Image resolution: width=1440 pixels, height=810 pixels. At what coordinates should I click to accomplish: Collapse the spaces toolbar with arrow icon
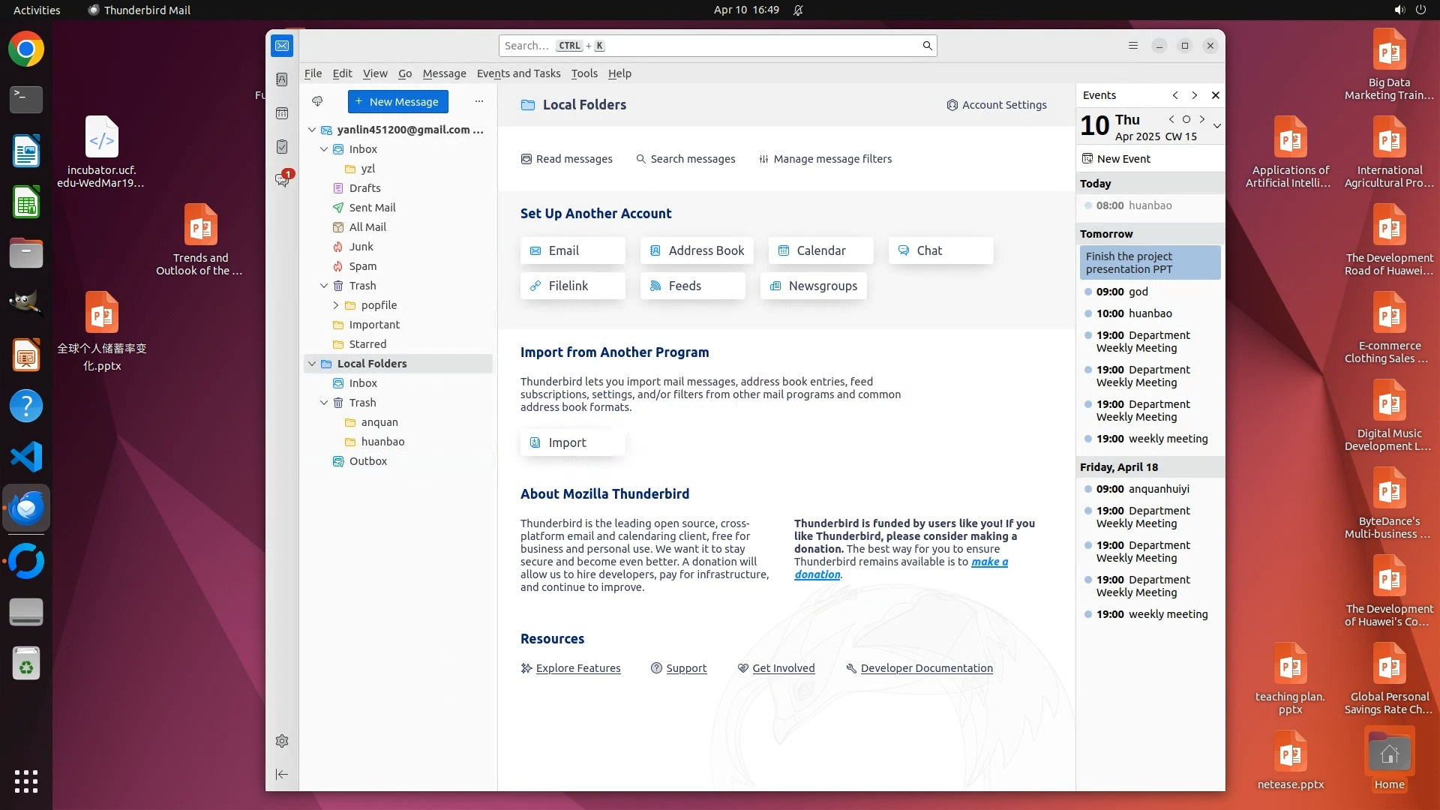click(282, 774)
